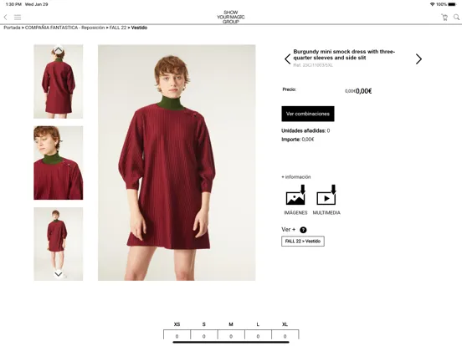Viewport: 462px width, 346px height.
Task: Click Ver combinaciones button
Action: pos(308,114)
